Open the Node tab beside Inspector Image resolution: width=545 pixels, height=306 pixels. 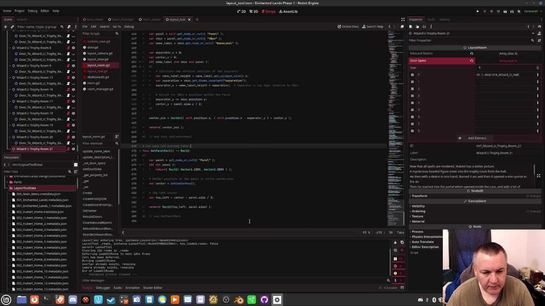click(431, 20)
